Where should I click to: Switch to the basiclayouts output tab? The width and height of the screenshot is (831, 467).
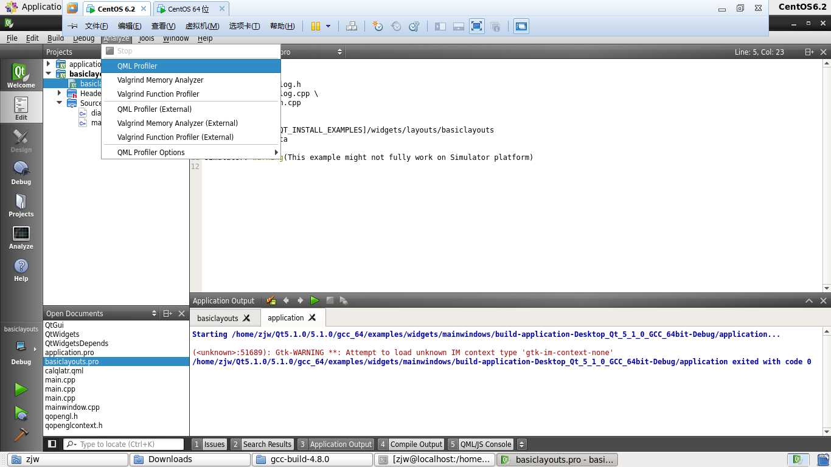click(218, 318)
